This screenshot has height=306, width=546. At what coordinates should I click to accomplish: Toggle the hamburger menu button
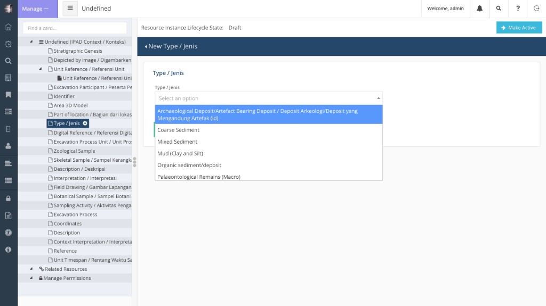tap(70, 9)
